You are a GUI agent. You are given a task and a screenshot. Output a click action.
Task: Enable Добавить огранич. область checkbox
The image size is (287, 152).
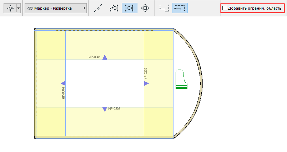(225, 8)
